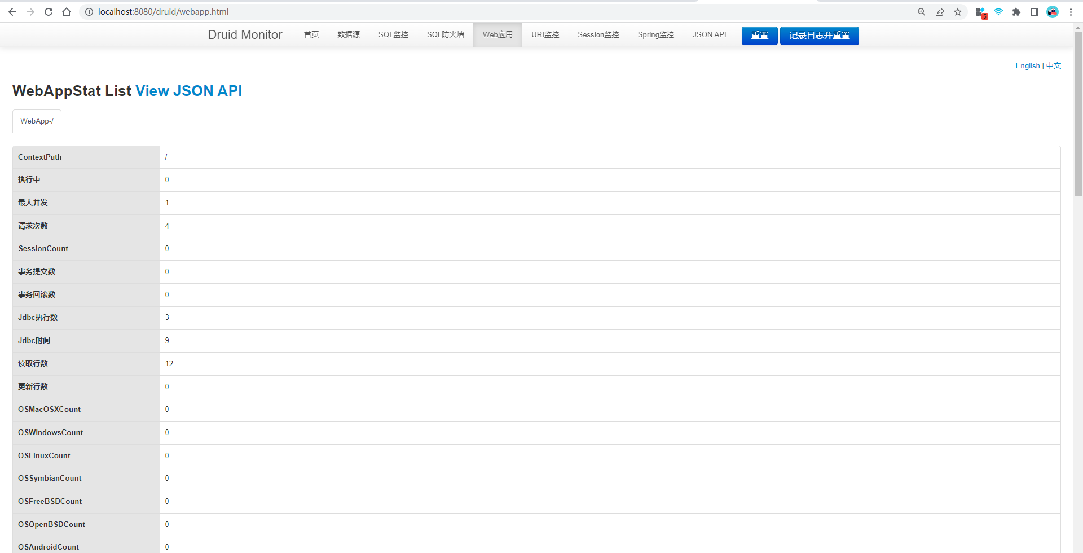Click the Druid Monitor brand title
This screenshot has width=1083, height=553.
245,34
